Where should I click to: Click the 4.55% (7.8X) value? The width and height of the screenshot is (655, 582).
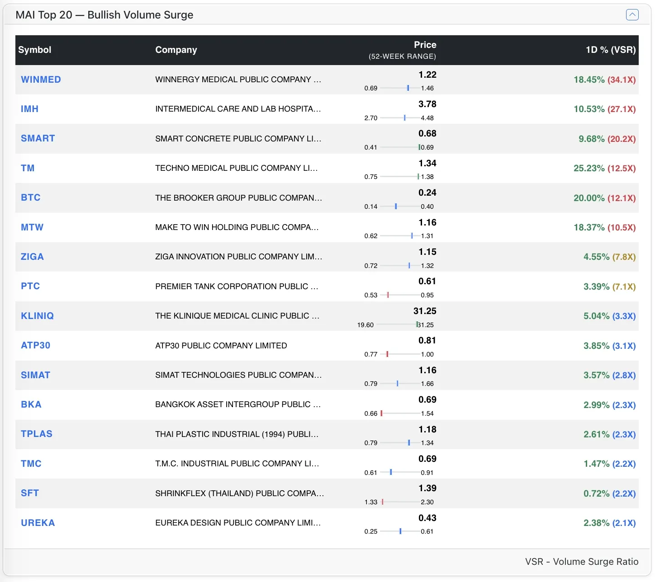tap(609, 257)
